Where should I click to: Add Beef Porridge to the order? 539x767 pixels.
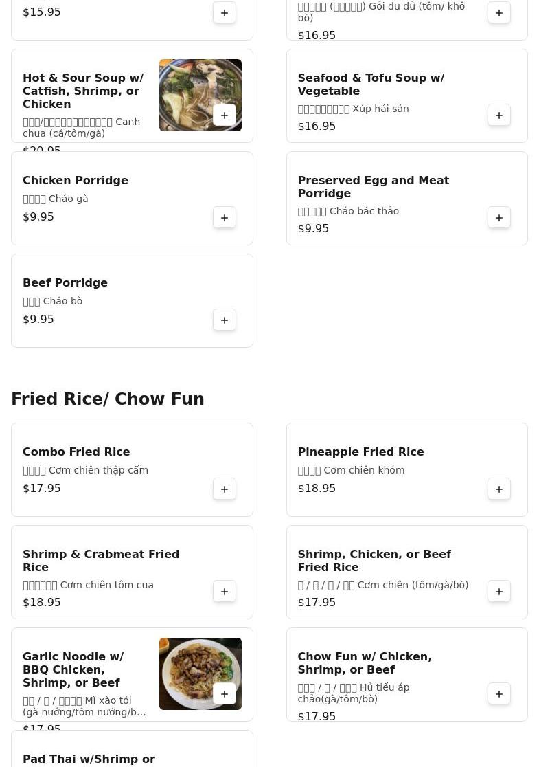[225, 320]
